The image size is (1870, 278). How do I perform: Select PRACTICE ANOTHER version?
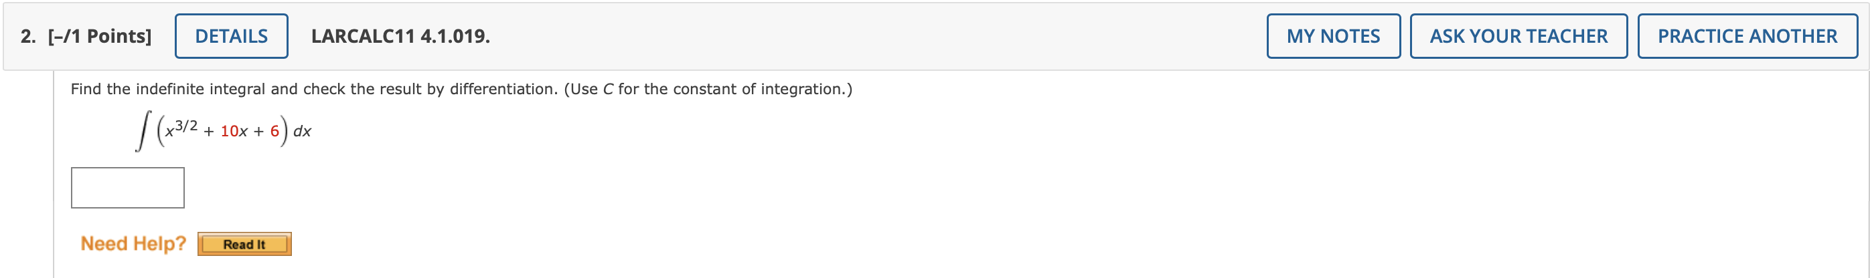(1747, 36)
